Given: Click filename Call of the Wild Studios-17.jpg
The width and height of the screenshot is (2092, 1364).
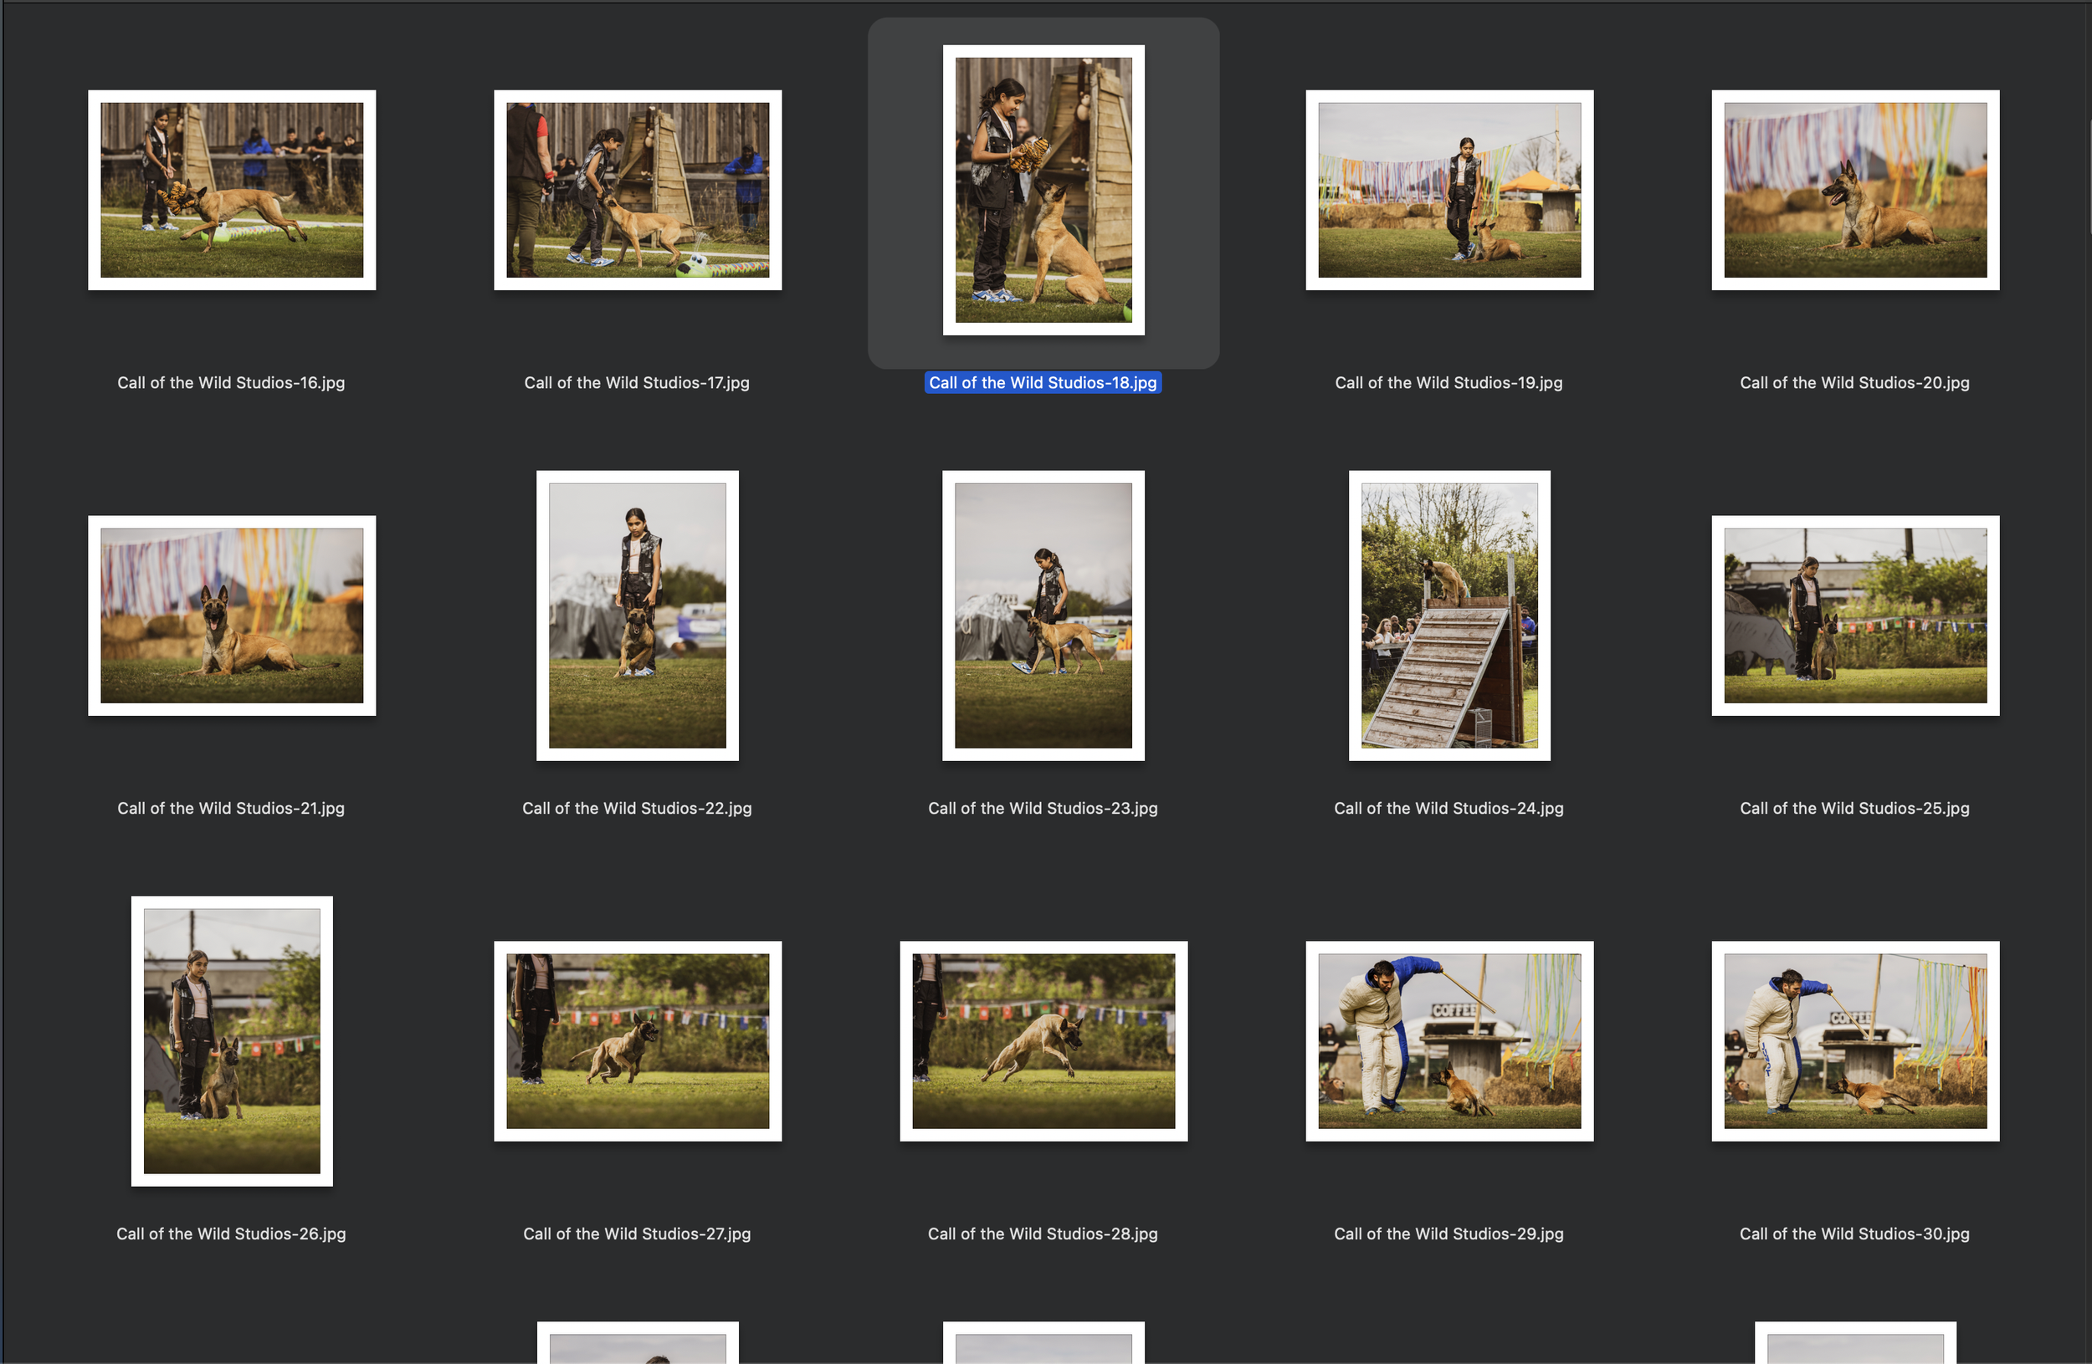Looking at the screenshot, I should [x=638, y=383].
